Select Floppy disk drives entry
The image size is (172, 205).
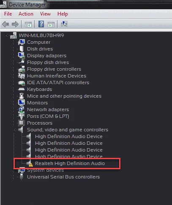[x=48, y=62]
